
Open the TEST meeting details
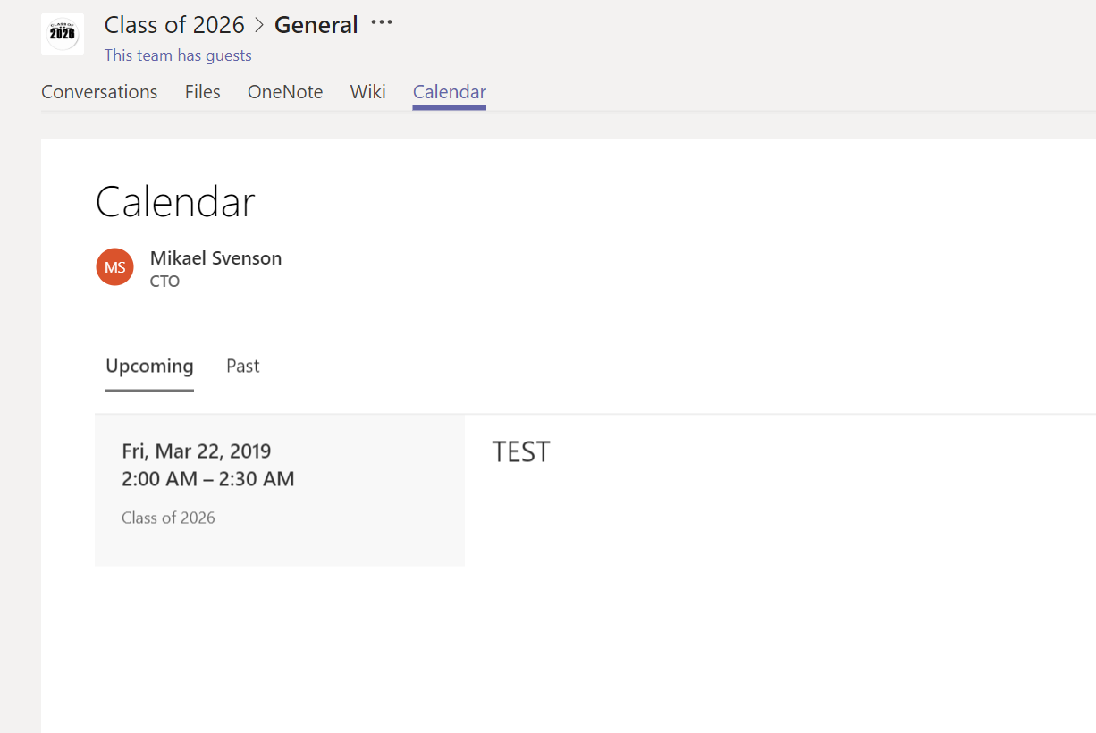click(521, 451)
